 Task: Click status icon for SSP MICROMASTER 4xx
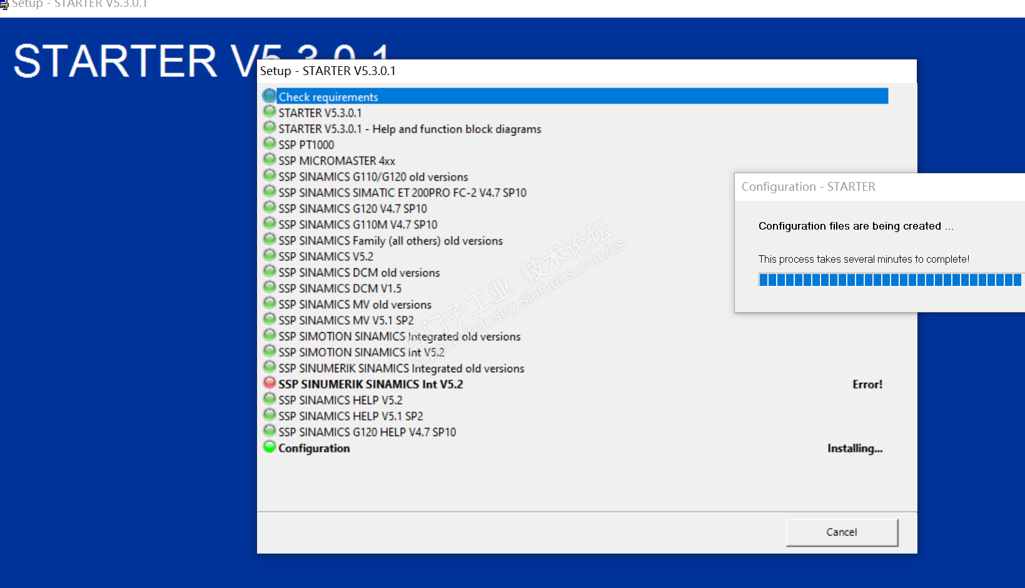(x=270, y=159)
